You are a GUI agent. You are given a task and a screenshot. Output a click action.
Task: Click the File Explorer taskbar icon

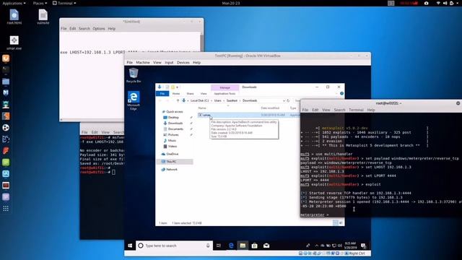[243, 246]
